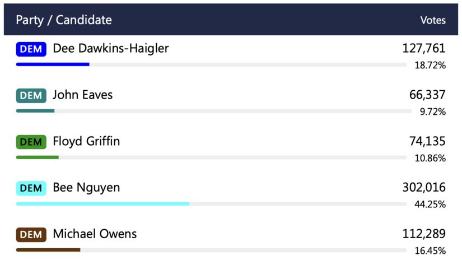The width and height of the screenshot is (462, 260).
Task: Click the Party / Candidate column header
Action: tap(64, 20)
